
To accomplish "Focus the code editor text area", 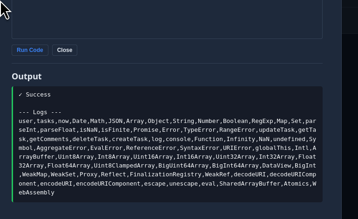I will click(167, 19).
